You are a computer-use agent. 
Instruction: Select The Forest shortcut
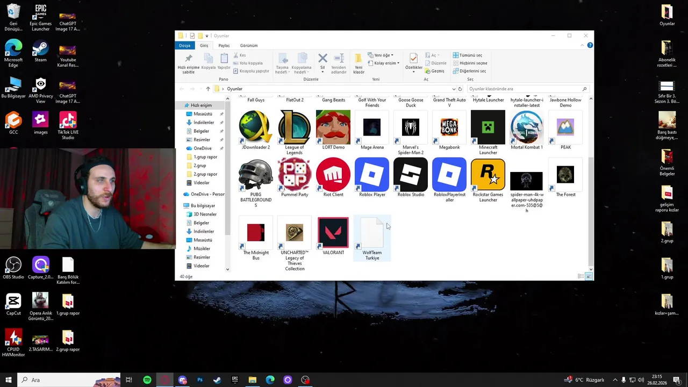pyautogui.click(x=565, y=178)
